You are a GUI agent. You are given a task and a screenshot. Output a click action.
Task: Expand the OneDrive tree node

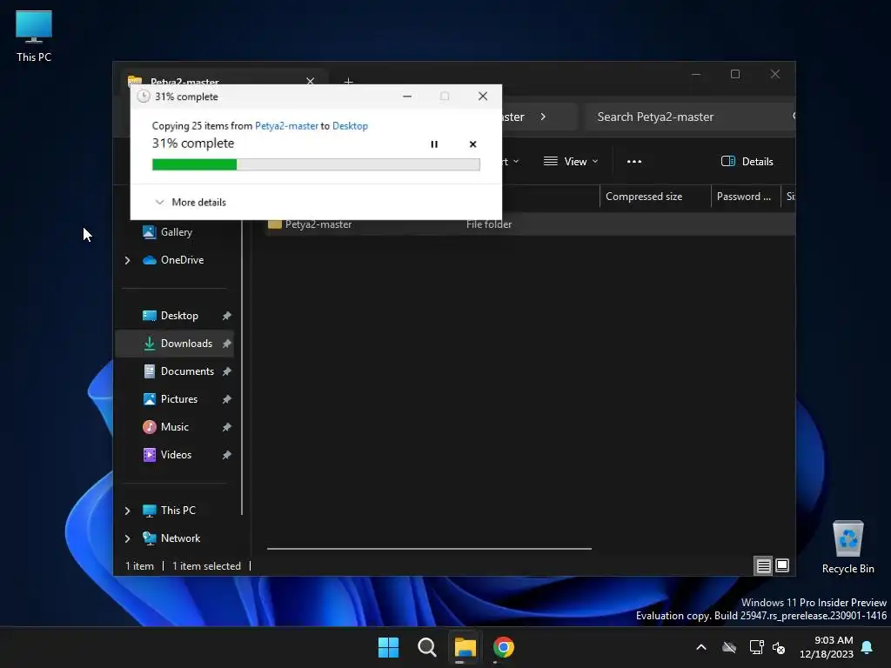click(127, 260)
